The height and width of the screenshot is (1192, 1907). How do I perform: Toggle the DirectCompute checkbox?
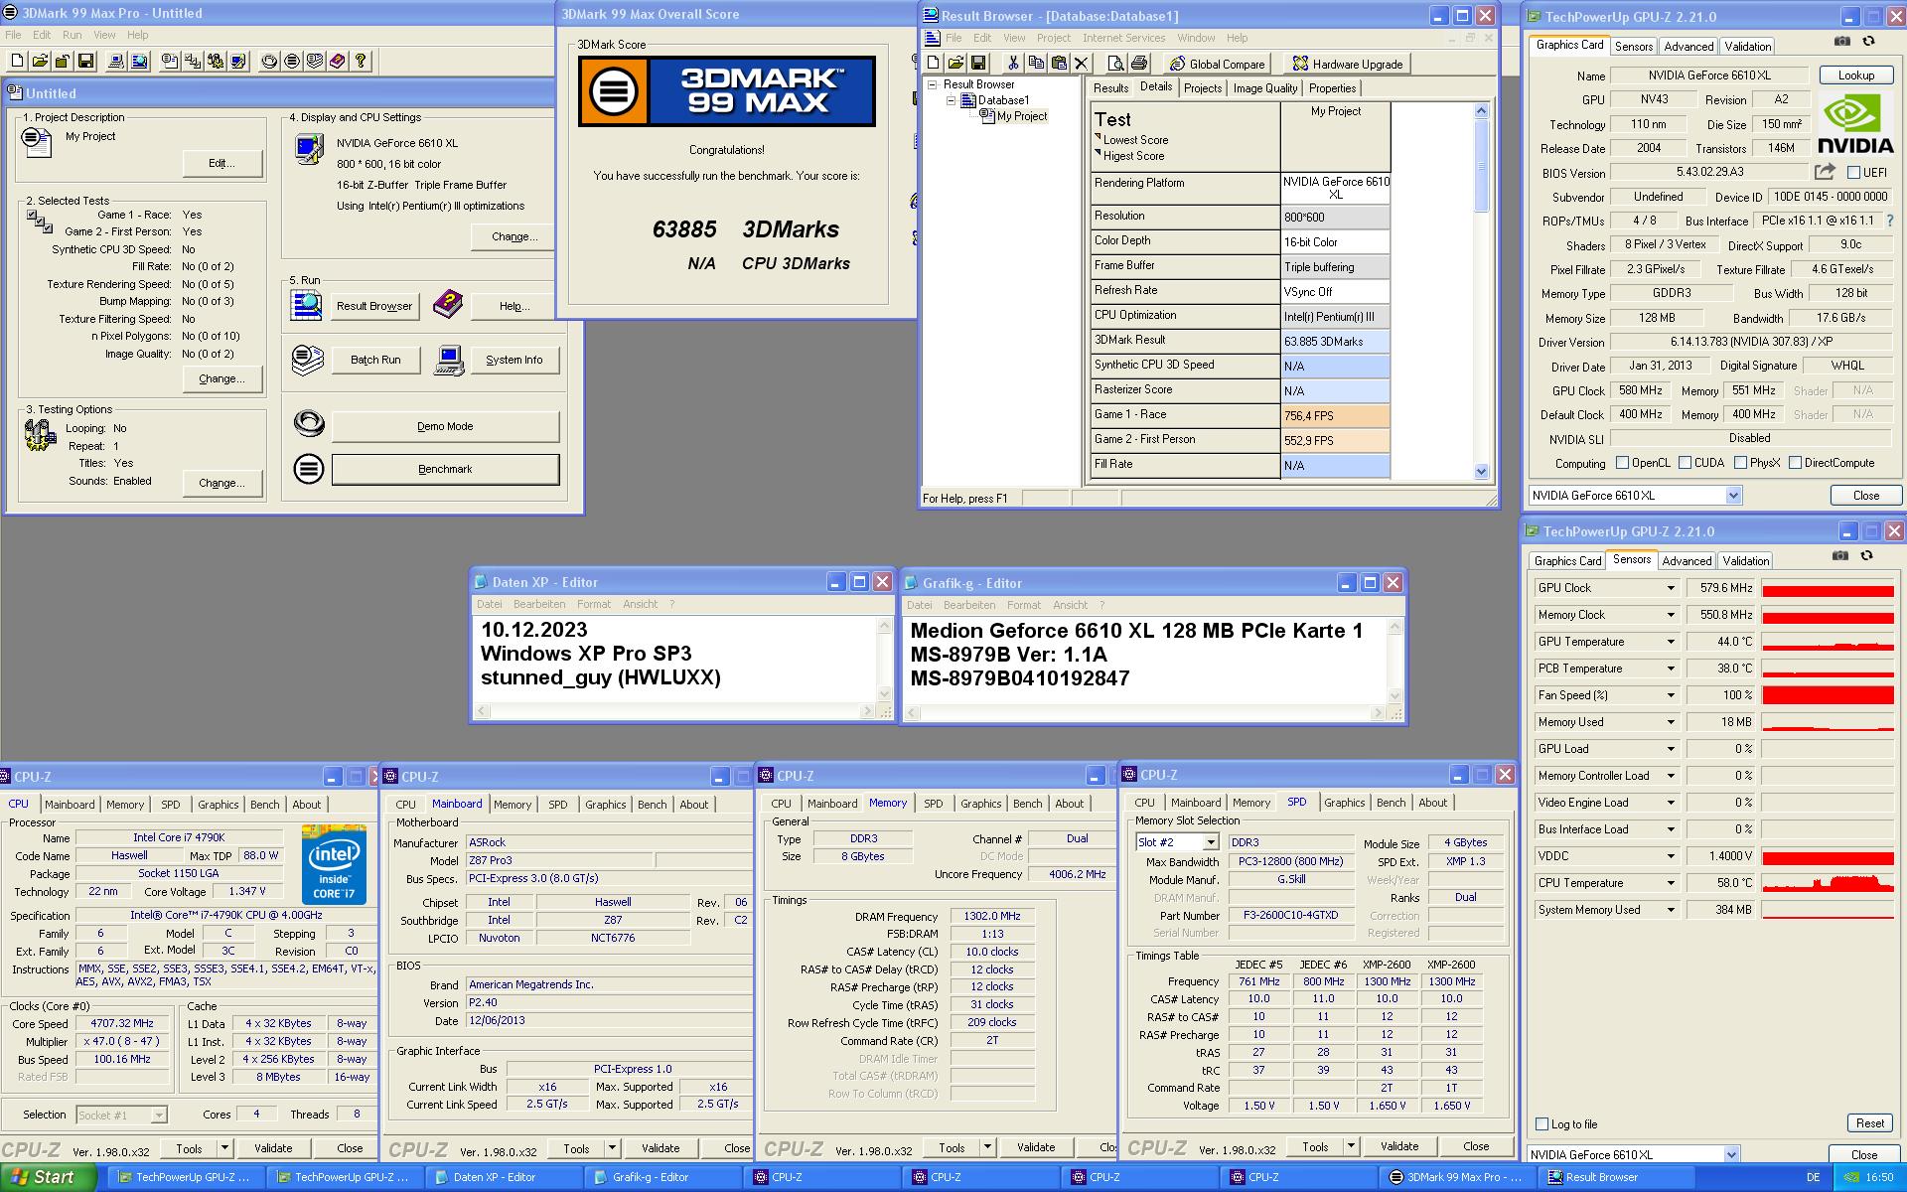(1795, 463)
